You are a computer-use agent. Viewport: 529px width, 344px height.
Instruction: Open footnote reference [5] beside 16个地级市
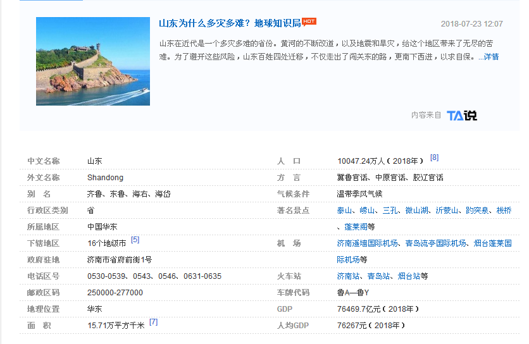coord(135,240)
